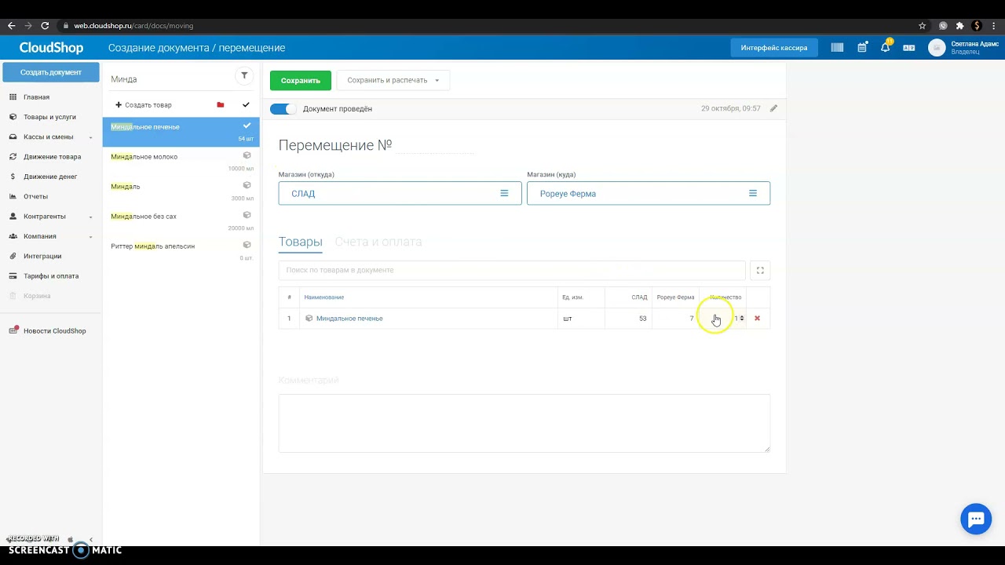Expand the Контрагенты menu
The height and width of the screenshot is (565, 1005).
(51, 217)
